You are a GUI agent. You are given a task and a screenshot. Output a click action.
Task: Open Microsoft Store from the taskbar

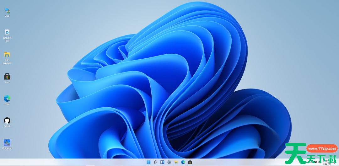[190, 162]
